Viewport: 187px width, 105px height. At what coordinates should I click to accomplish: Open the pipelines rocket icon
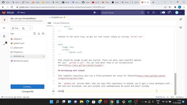(x=181, y=19)
